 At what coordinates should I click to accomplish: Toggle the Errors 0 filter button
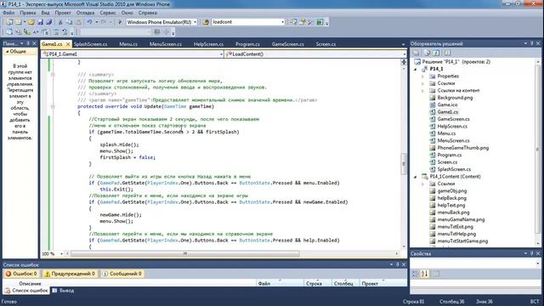click(x=21, y=274)
